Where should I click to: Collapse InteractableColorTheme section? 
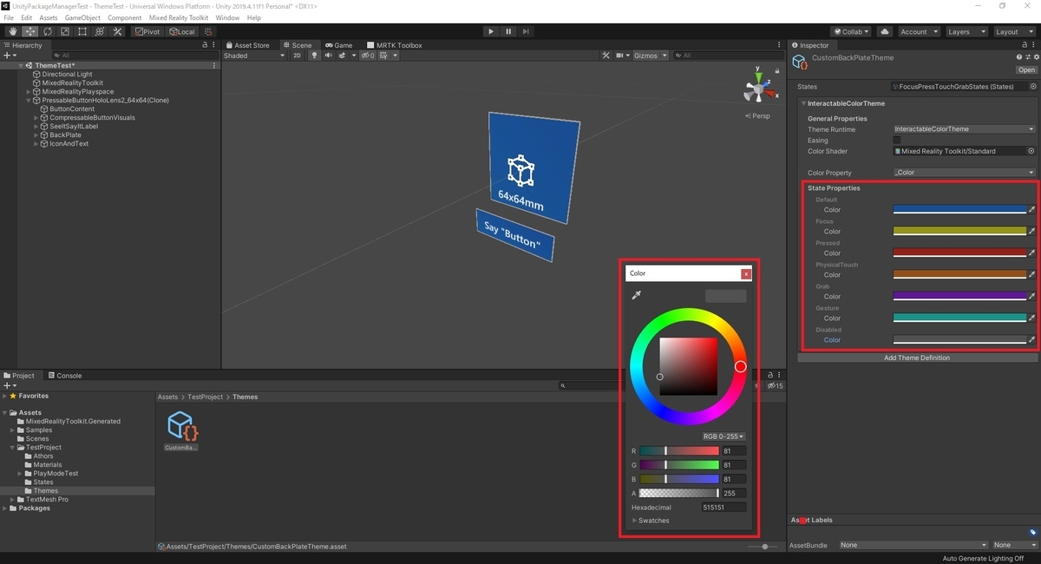click(x=804, y=103)
